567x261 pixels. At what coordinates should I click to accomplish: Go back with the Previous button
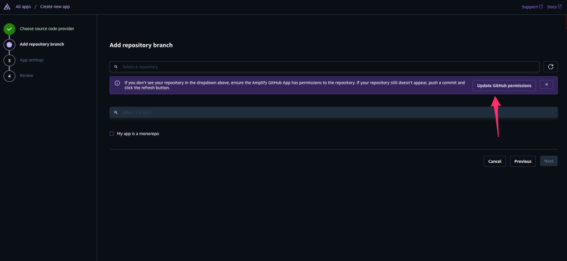coord(523,161)
